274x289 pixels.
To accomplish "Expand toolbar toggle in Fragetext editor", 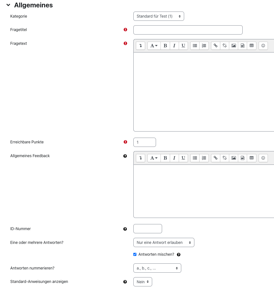I will coord(140,46).
